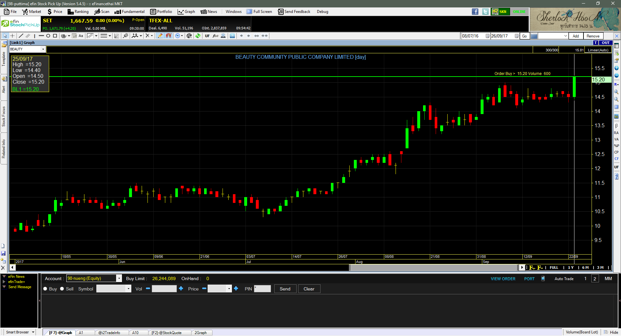Viewport: 621px width, 336px height.
Task: Click the magnifier zoom-out icon on right sidebar
Action: pyautogui.click(x=616, y=100)
